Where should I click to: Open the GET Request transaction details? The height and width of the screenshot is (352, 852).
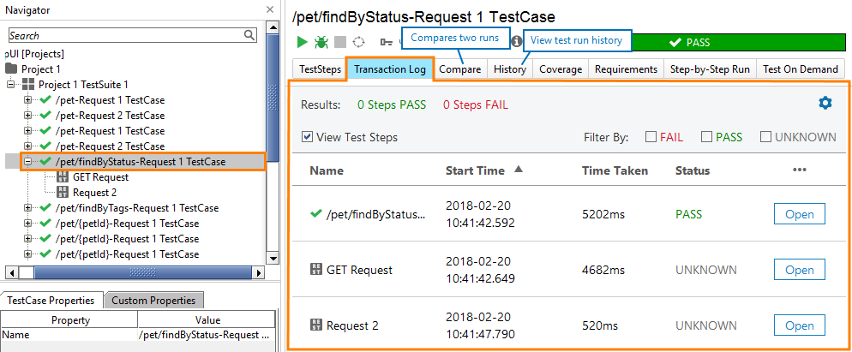pyautogui.click(x=800, y=270)
